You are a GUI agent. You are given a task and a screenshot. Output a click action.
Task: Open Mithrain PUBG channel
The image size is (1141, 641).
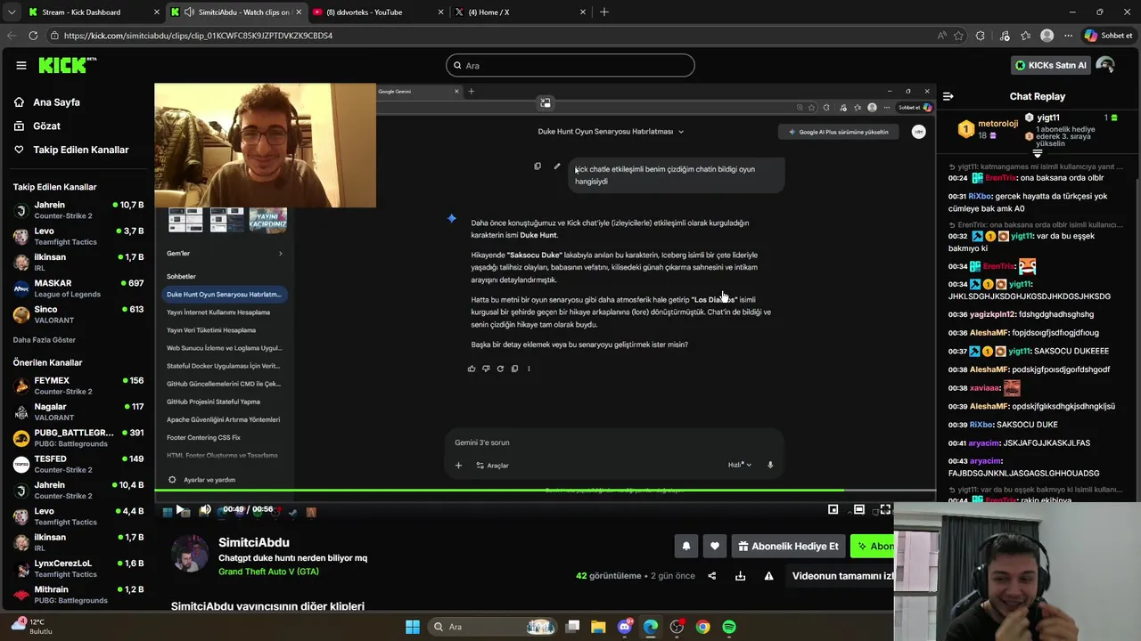[x=77, y=595]
